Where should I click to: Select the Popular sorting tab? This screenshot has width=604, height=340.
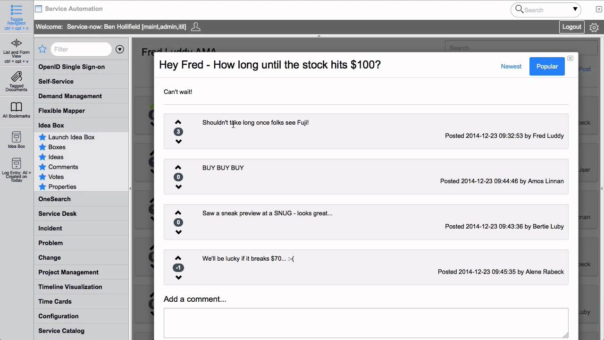pos(547,67)
